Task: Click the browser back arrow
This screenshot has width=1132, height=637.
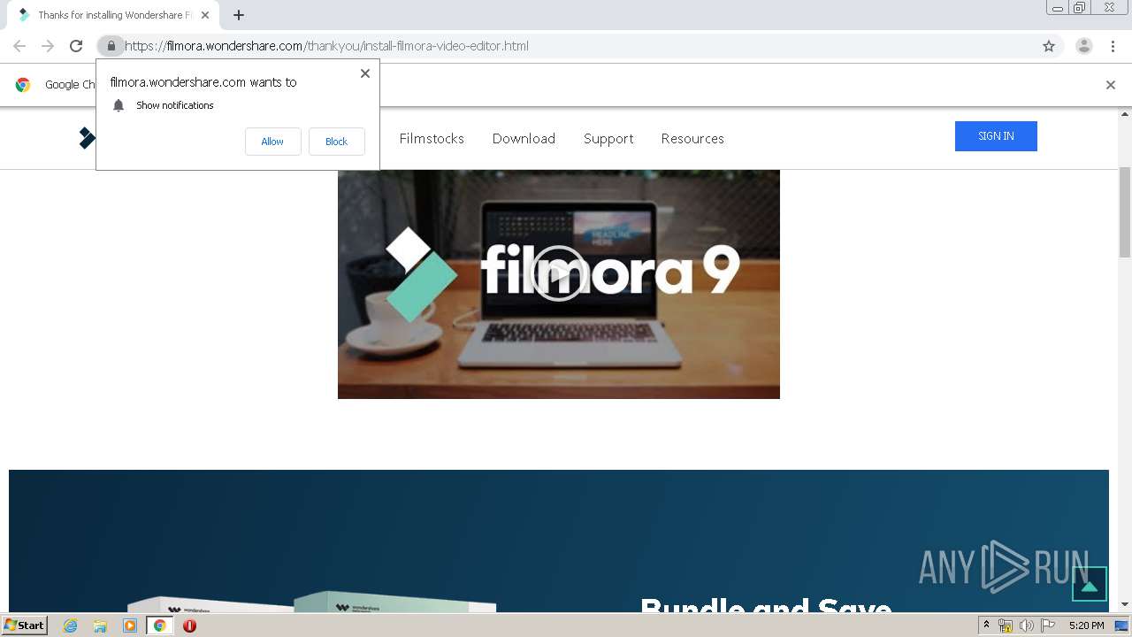Action: [19, 46]
